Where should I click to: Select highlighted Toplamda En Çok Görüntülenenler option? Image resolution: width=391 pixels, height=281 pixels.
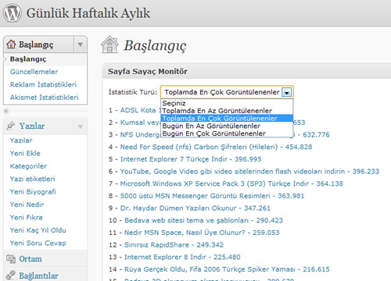[227, 119]
